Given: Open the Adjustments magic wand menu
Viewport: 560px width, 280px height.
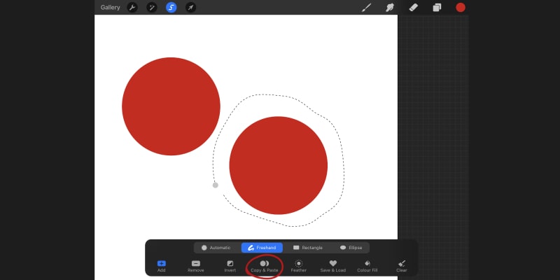Looking at the screenshot, I should tap(152, 8).
